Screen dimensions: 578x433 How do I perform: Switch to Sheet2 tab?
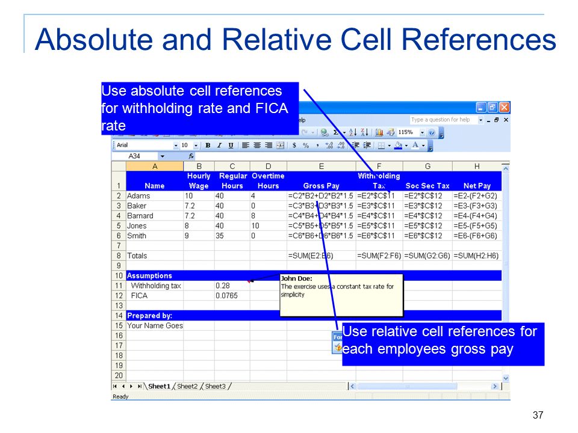(187, 386)
